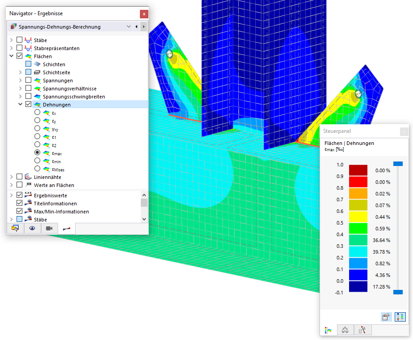413x340 pixels.
Task: Collapse the Flächen node
Action: 11,56
